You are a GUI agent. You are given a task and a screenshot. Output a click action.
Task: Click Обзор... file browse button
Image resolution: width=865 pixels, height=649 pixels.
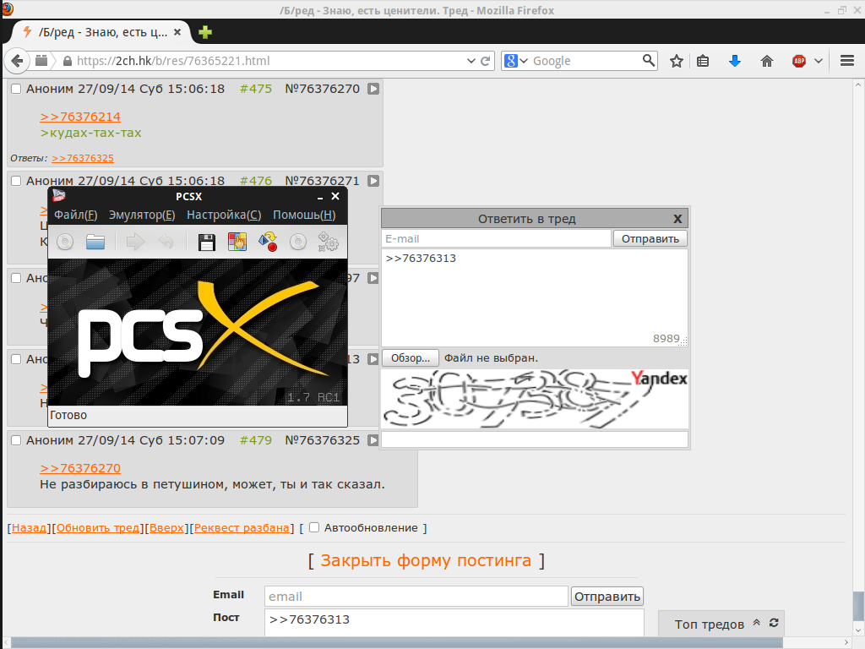pos(411,357)
